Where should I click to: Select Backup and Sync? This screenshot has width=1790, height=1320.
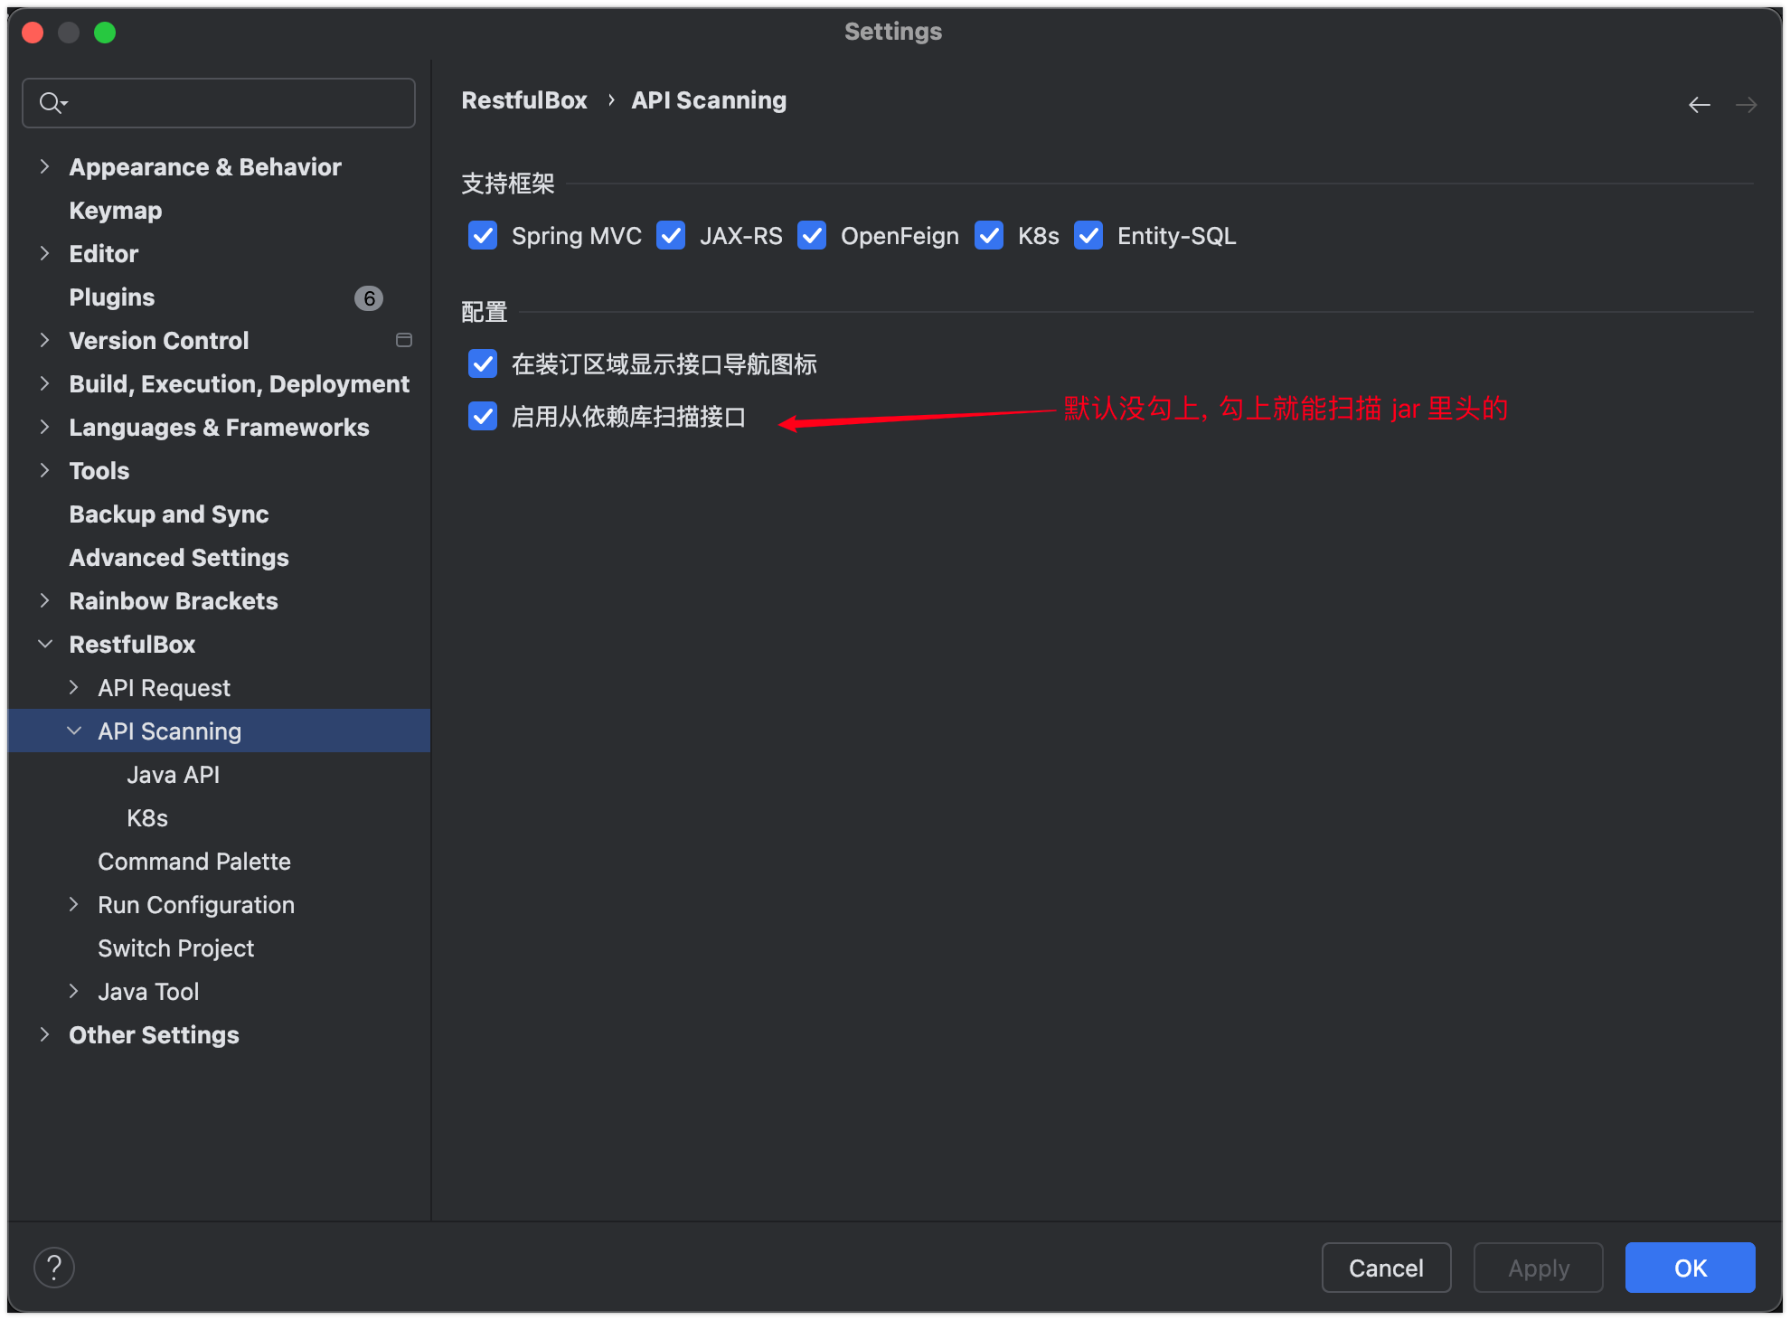[x=169, y=514]
